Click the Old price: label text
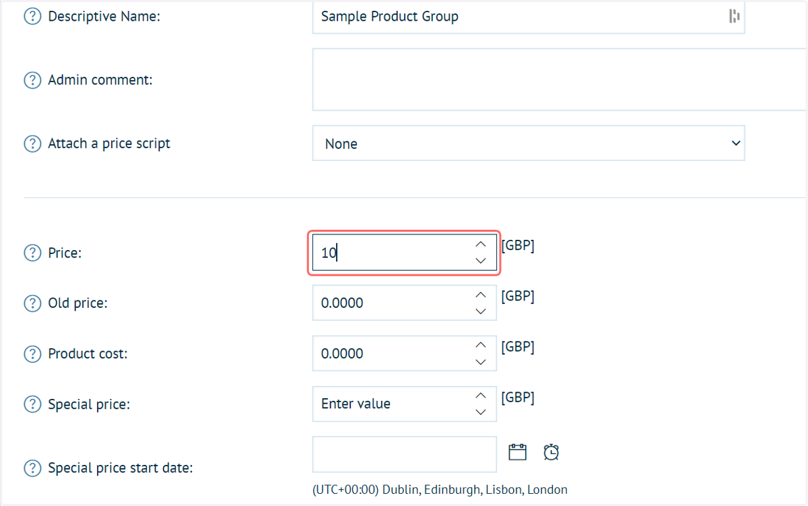 click(77, 303)
